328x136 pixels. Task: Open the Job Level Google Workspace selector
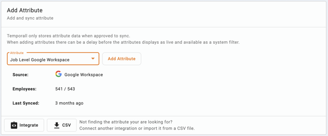click(53, 59)
